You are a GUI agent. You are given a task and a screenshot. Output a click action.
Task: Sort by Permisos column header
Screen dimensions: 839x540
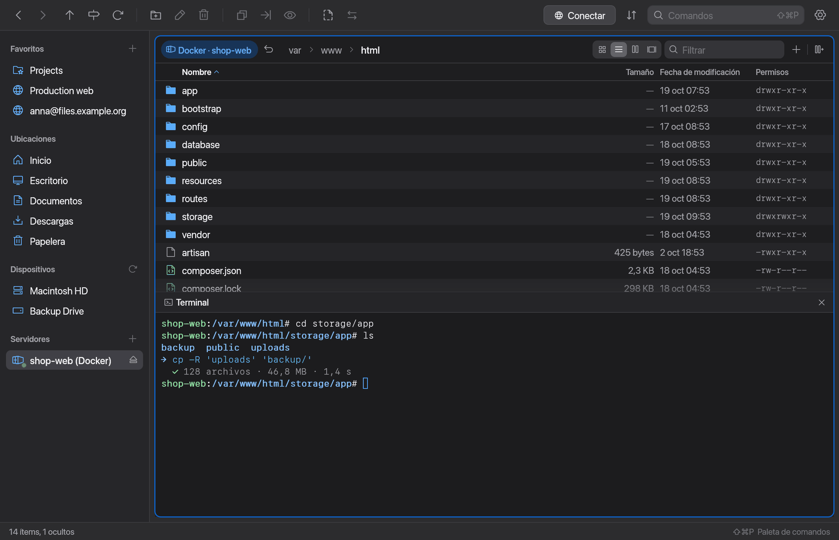click(772, 72)
